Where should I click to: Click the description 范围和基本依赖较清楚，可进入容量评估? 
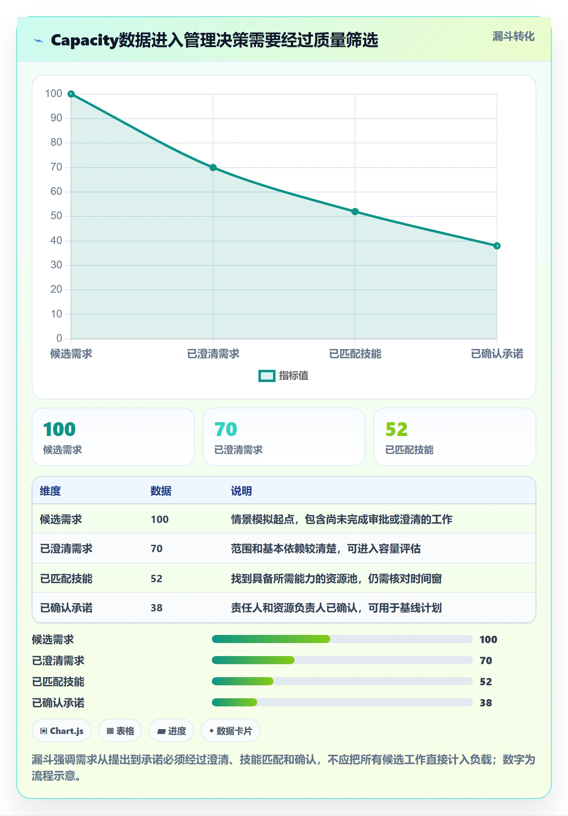pos(326,548)
